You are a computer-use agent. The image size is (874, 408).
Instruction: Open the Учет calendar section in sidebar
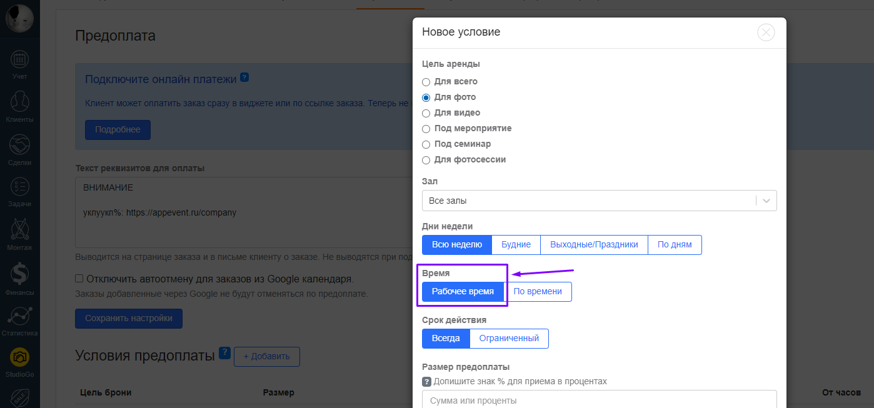pos(19,60)
